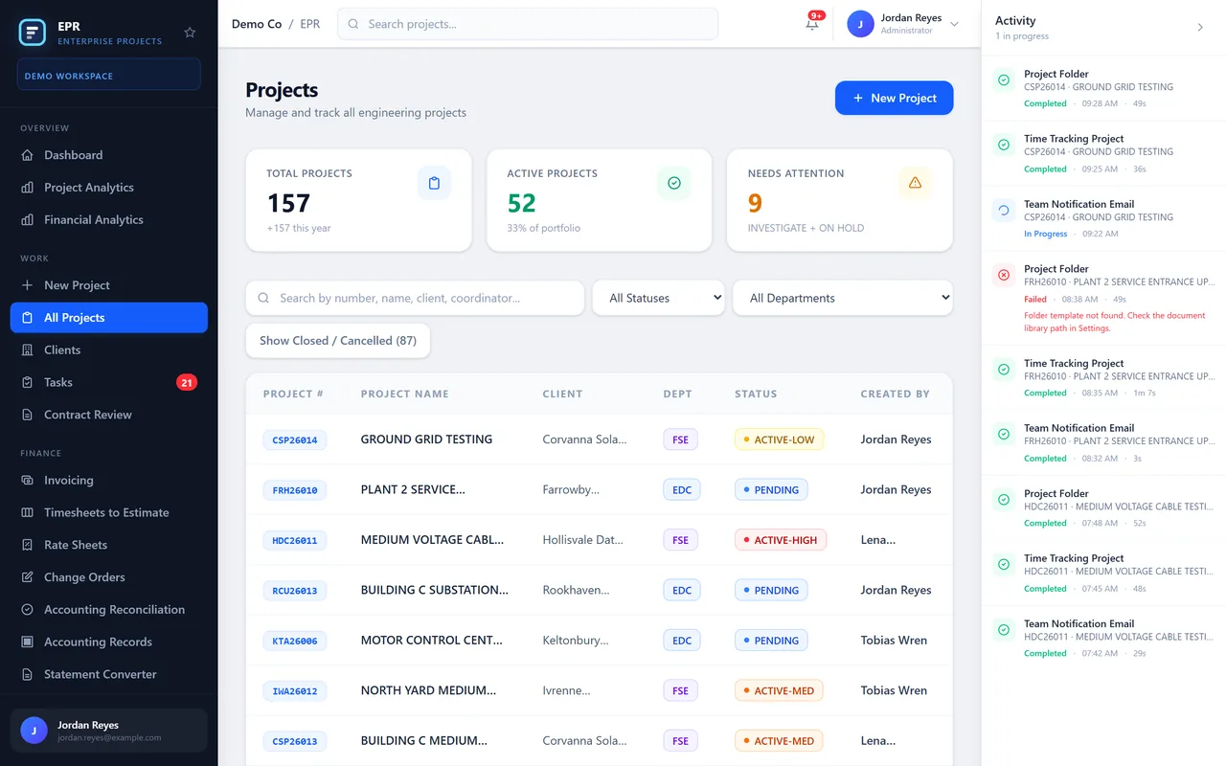Click the Needs Attention warning icon
This screenshot has width=1226, height=766.
click(x=915, y=183)
